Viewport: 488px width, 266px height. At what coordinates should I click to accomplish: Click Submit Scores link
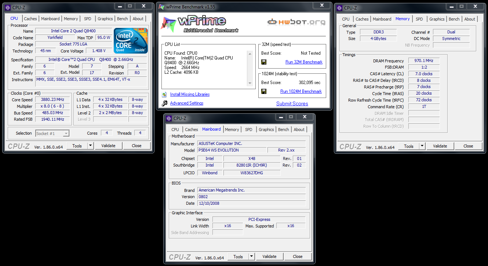pyautogui.click(x=292, y=103)
